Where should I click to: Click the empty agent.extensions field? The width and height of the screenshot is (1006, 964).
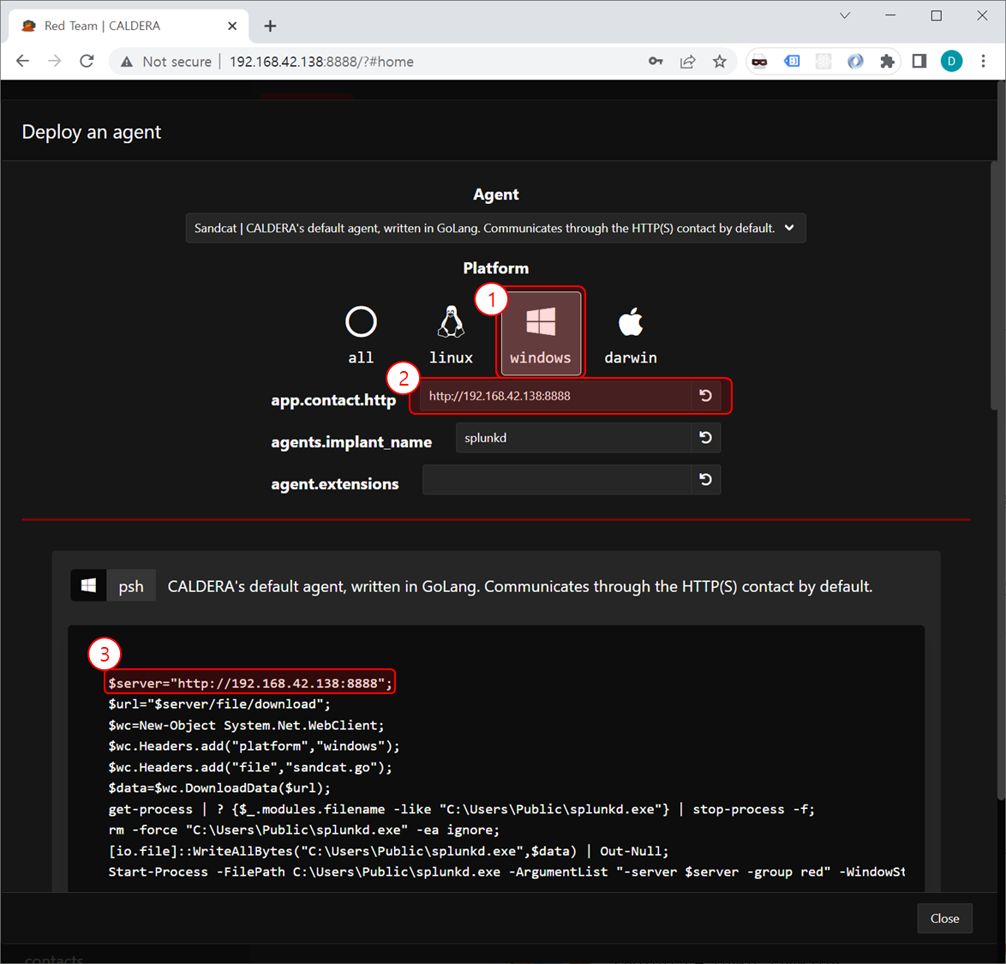point(557,480)
